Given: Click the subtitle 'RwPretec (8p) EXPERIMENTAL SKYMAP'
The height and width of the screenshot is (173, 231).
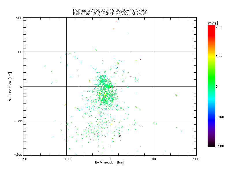Looking at the screenshot, I should tap(110, 14).
